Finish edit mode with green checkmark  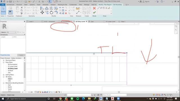94,12
